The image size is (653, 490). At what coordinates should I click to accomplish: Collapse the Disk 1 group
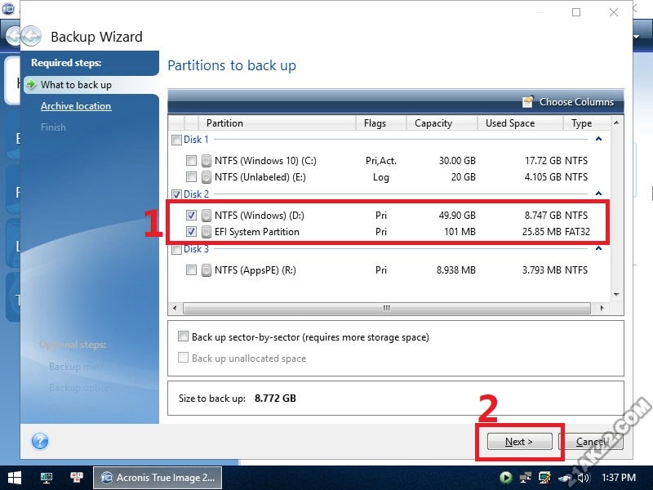(x=598, y=139)
